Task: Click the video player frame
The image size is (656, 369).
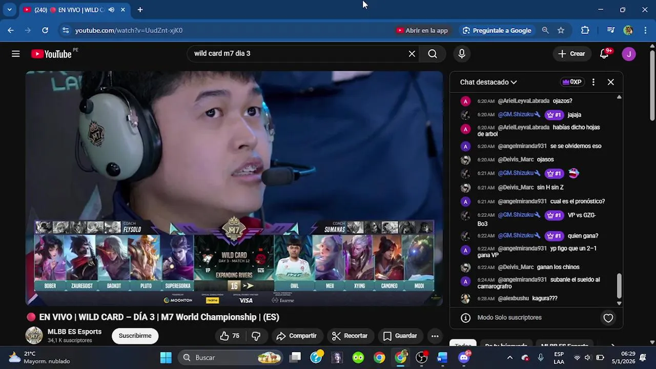Action: tap(234, 188)
